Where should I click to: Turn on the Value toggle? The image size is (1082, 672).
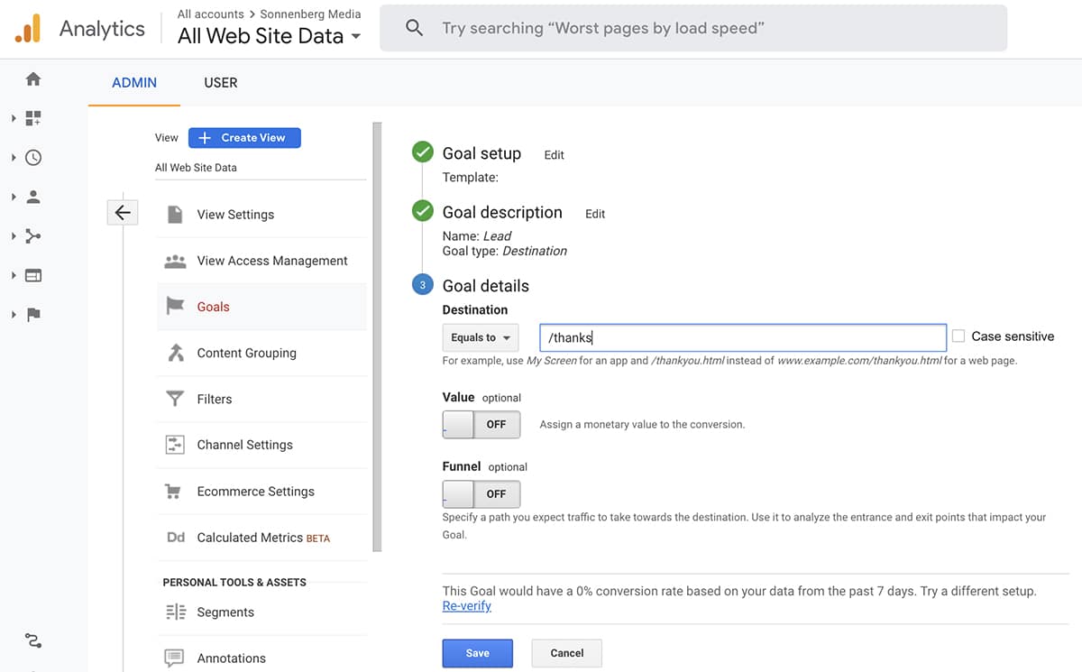coord(481,424)
